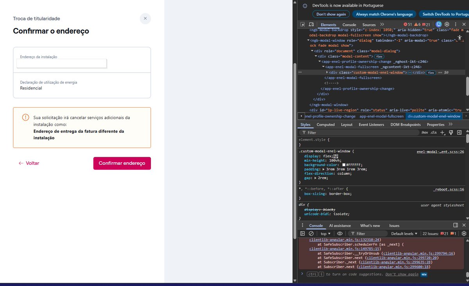Toggle the device toolbar icon

(311, 25)
